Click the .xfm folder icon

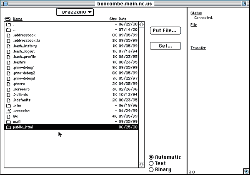click(8, 106)
